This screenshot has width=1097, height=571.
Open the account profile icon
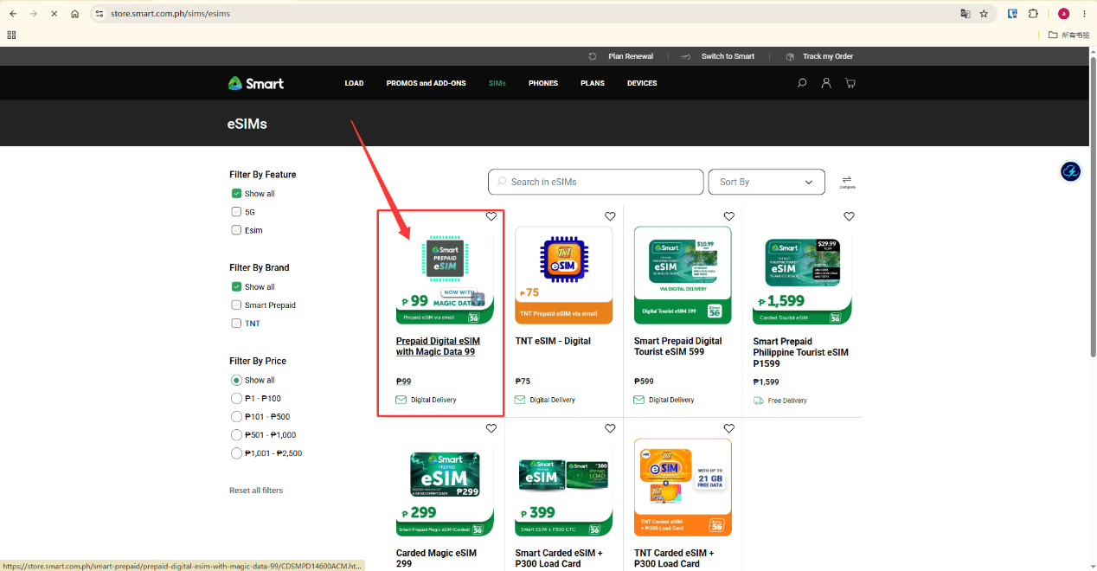pos(826,83)
